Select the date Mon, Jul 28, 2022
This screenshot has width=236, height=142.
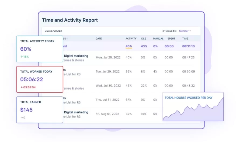(x=108, y=57)
